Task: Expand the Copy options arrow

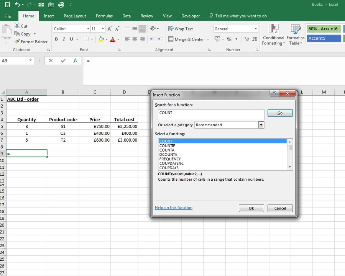Action: 34,34
